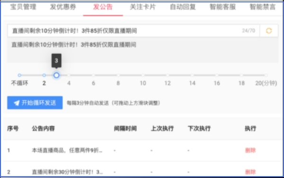Set slider to 不循环 point
Screen dimensions: 284x178
[x=19, y=75]
